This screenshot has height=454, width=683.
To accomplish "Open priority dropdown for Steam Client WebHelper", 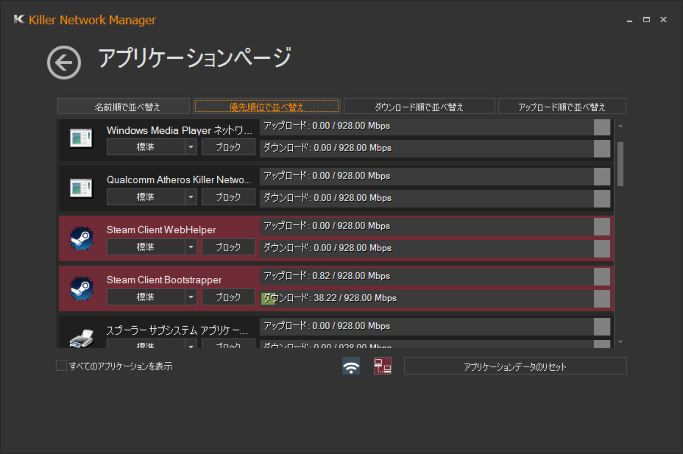I will point(191,247).
